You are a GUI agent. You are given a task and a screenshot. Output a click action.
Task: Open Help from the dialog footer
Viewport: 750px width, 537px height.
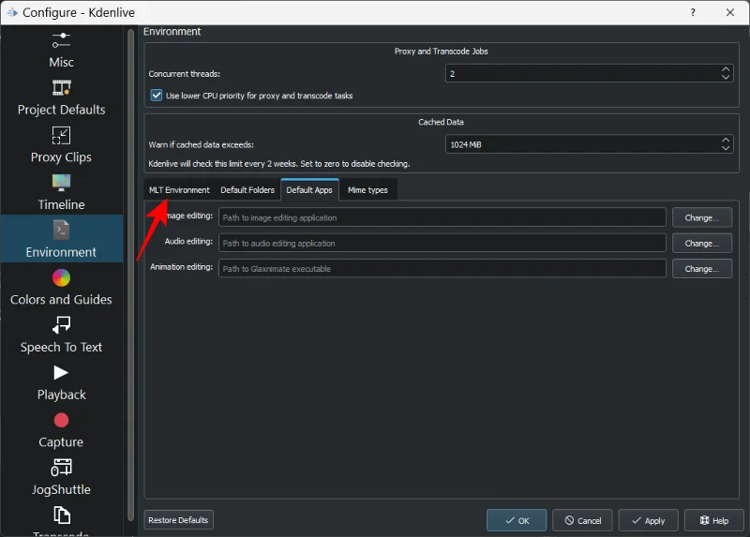coord(714,520)
